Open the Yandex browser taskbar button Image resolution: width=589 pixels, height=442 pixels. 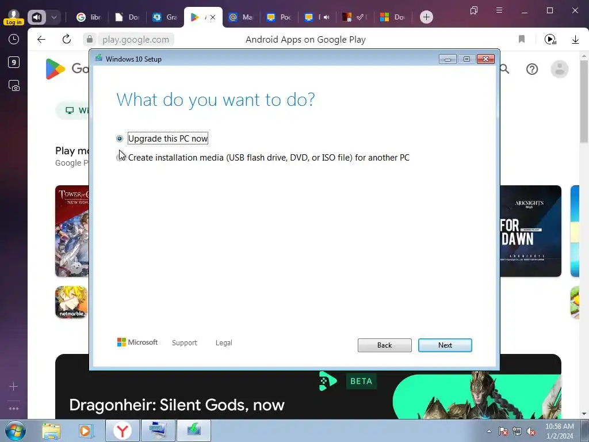[x=122, y=430]
